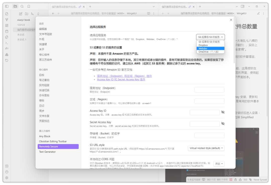Screen dimensions: 271x185
Task: Open settings gear icon in ribbon
Action: click(x=7, y=178)
